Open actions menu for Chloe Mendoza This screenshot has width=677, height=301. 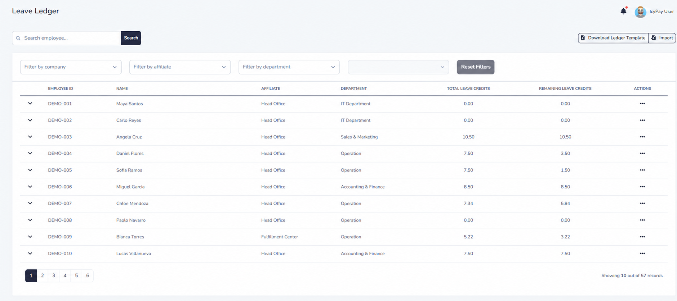pyautogui.click(x=642, y=203)
